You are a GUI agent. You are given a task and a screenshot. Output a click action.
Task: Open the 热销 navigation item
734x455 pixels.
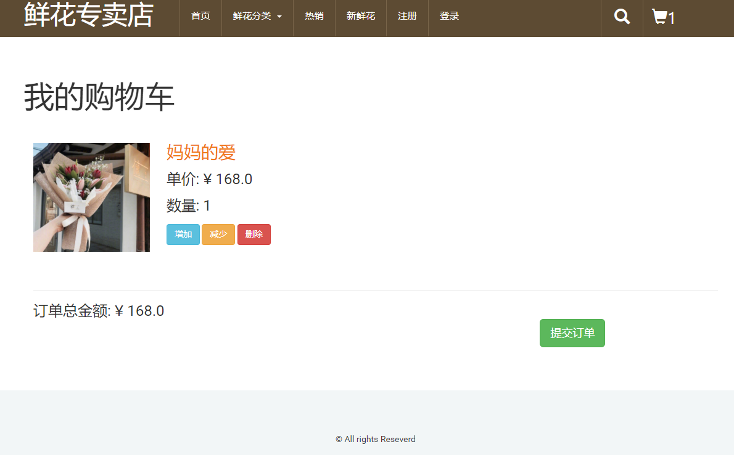(314, 16)
